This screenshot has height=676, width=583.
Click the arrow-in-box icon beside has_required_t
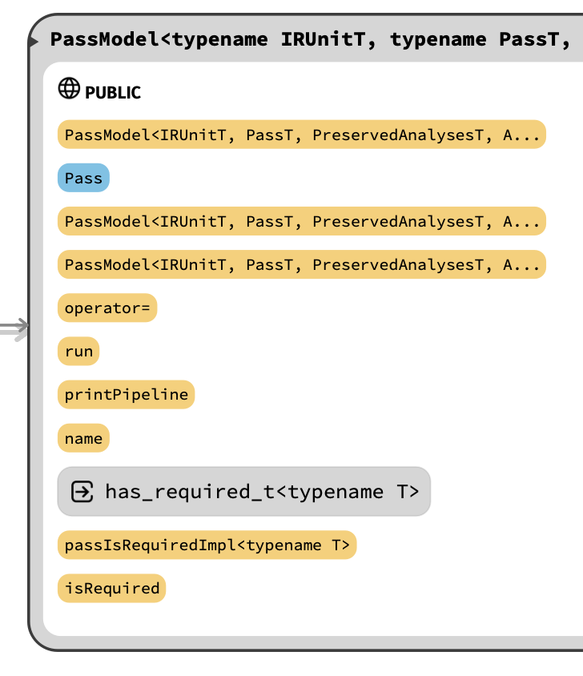point(82,491)
